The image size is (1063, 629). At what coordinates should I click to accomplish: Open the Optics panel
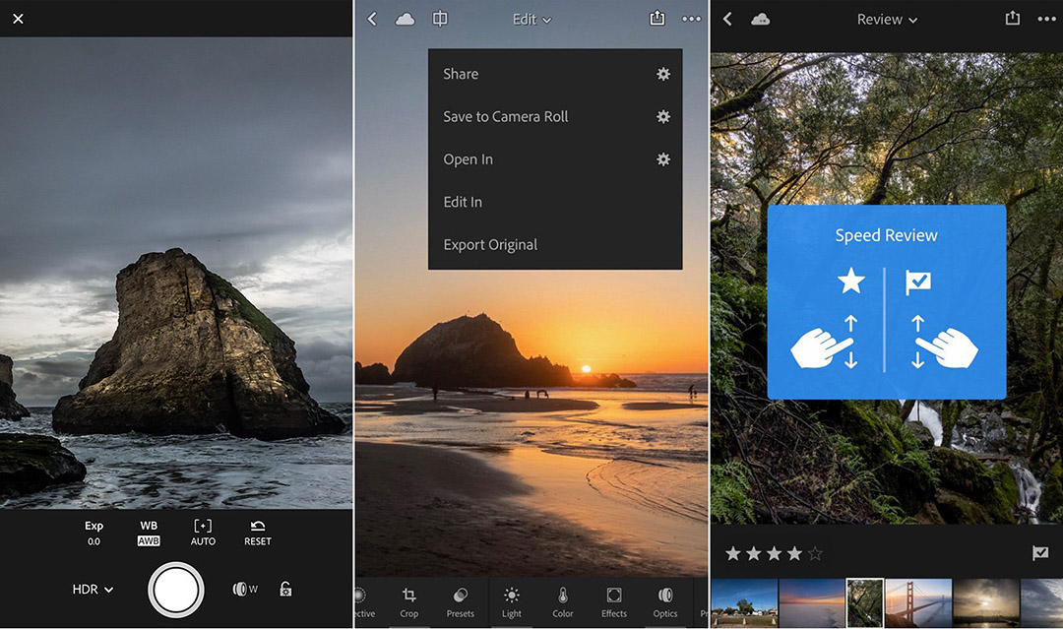[x=664, y=601]
